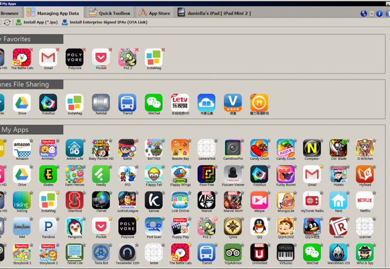This screenshot has width=390, height=269.
Task: Click Install App (*.ipa) button
Action: coord(37,22)
